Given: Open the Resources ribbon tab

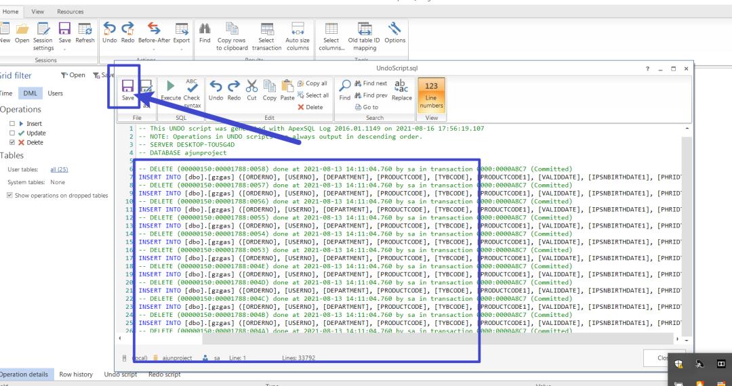Looking at the screenshot, I should [x=70, y=12].
